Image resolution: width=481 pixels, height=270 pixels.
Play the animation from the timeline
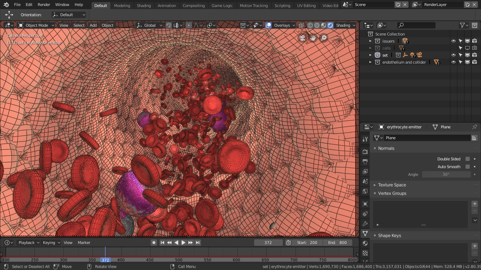pyautogui.click(x=183, y=242)
